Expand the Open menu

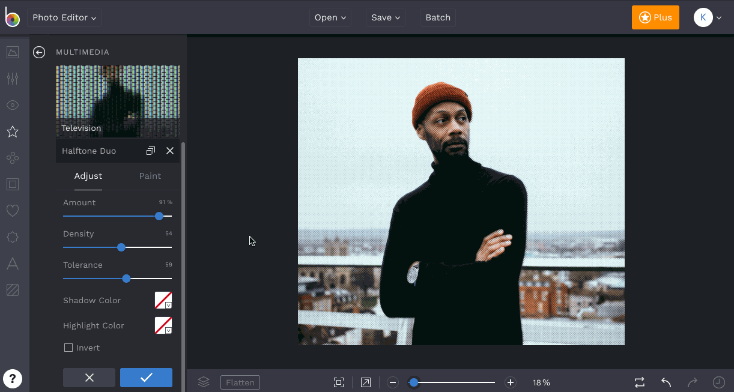click(330, 17)
